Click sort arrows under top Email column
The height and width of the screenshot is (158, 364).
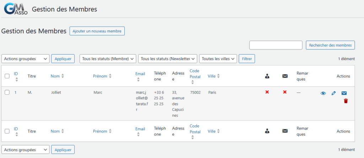[138, 79]
